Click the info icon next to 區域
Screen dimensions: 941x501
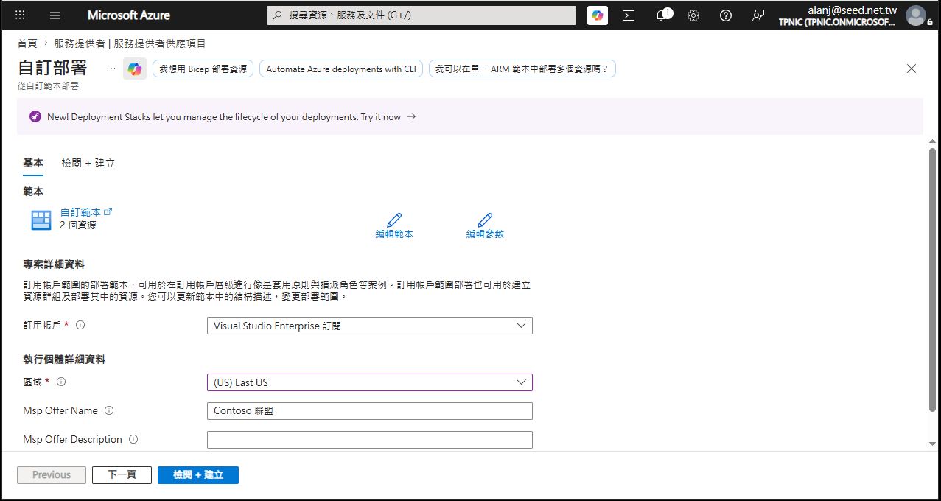coord(61,382)
